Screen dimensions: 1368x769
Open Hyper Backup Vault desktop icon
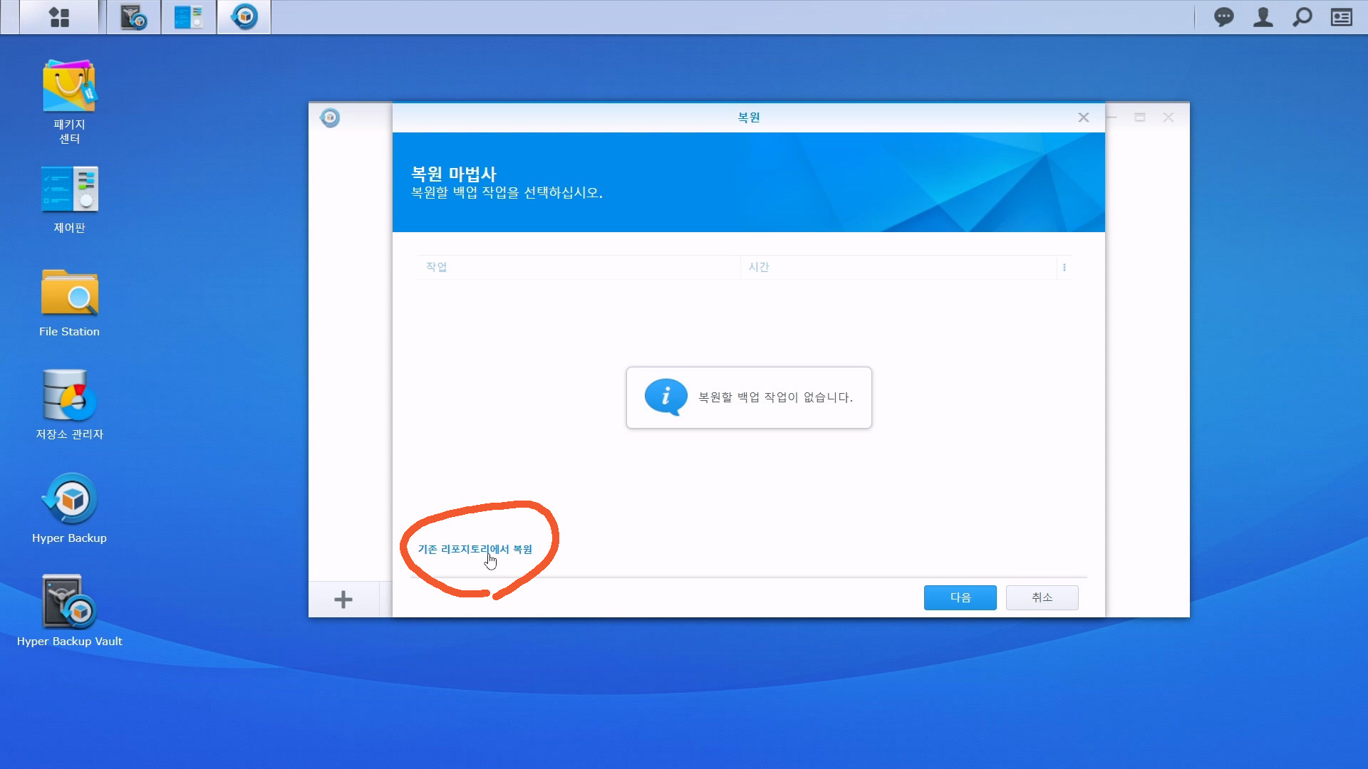pos(69,602)
